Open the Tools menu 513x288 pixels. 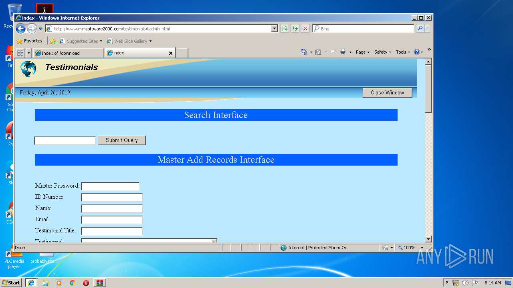point(403,52)
